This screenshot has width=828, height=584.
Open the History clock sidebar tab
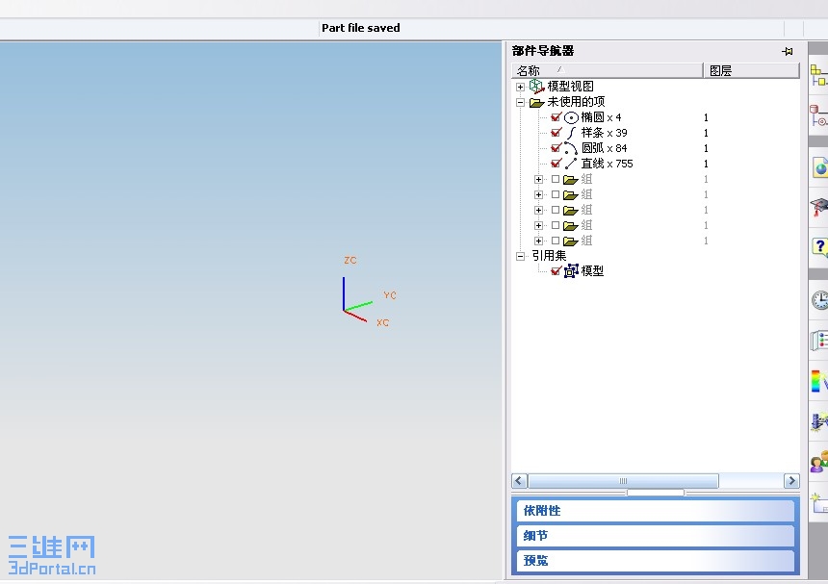[x=819, y=299]
